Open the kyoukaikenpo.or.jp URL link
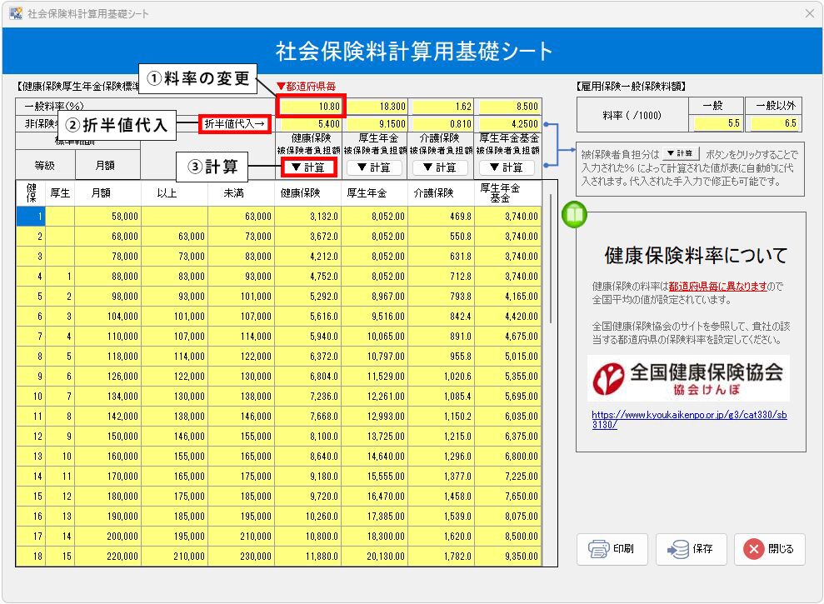 tap(688, 419)
